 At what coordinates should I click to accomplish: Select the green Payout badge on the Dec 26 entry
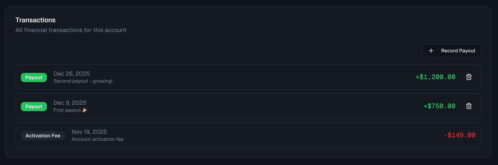pyautogui.click(x=34, y=77)
